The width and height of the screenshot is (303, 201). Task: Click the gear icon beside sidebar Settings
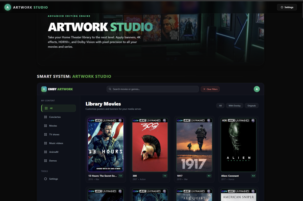[45, 179]
